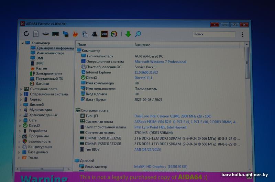
Task: Click the gauge benchmark icon in toolbar
Action: (x=114, y=34)
